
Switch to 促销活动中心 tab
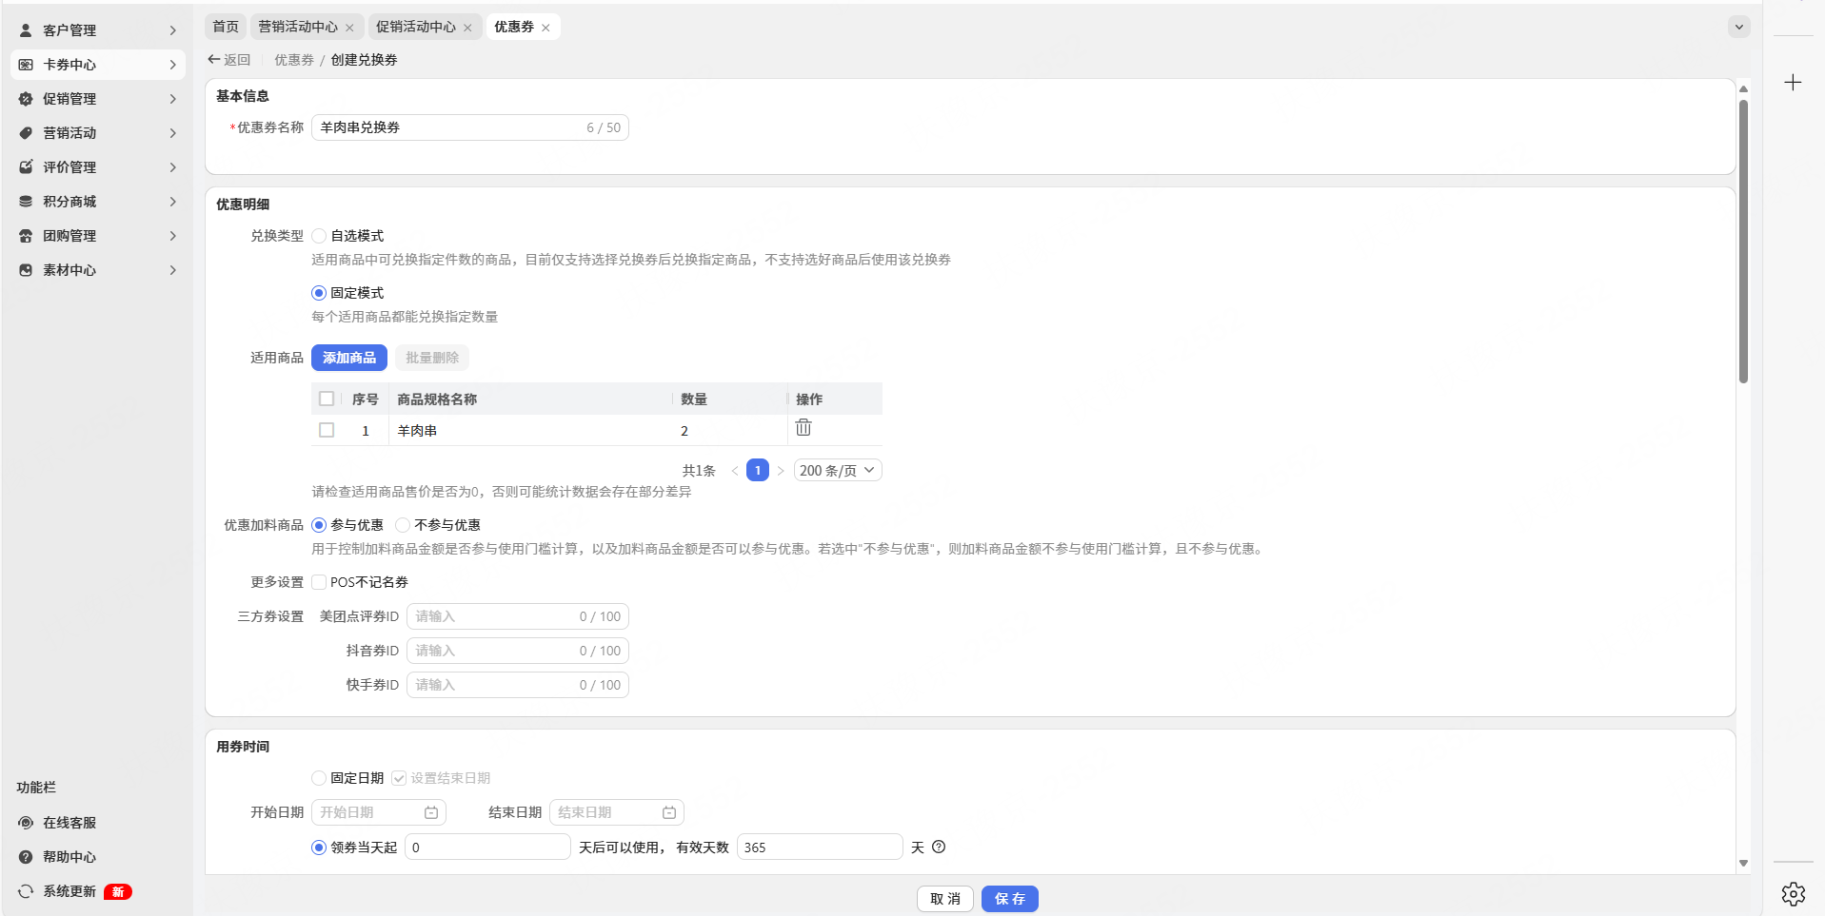pos(425,27)
